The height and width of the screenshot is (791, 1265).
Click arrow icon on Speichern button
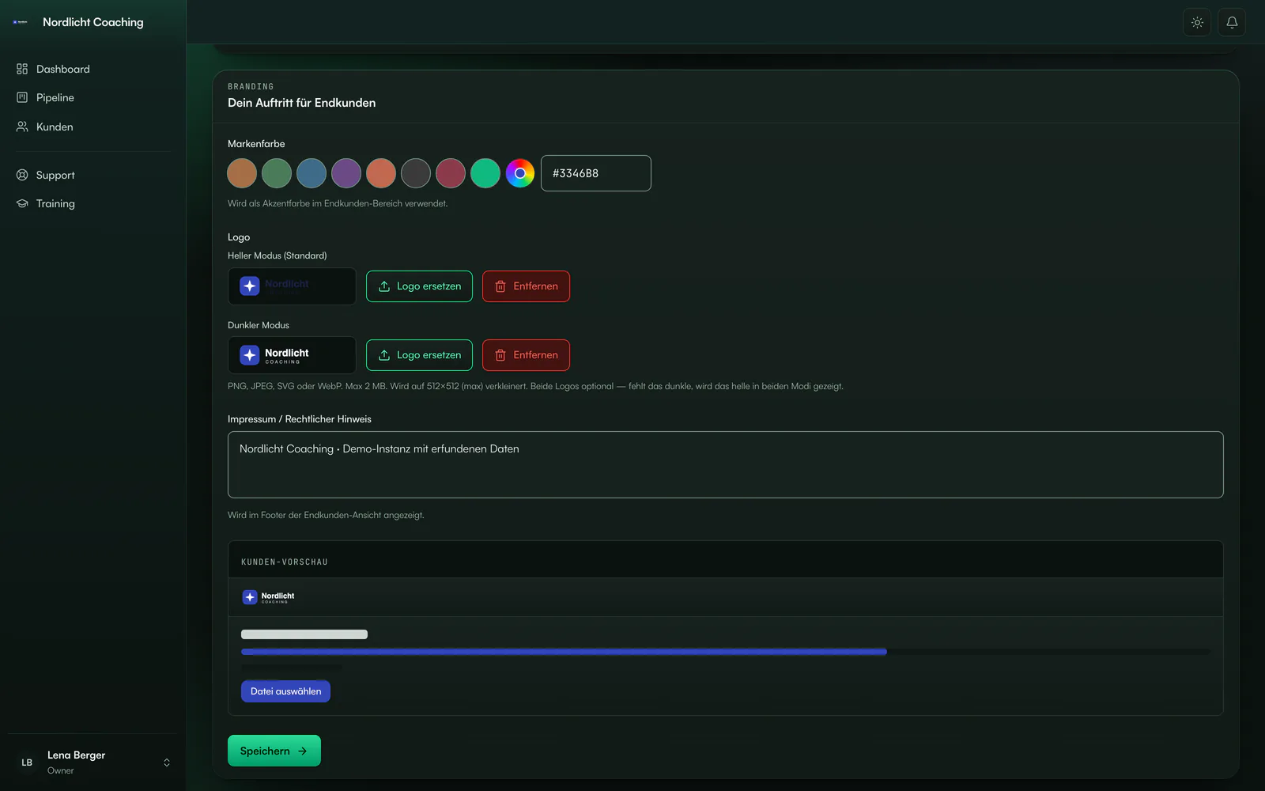(x=303, y=751)
